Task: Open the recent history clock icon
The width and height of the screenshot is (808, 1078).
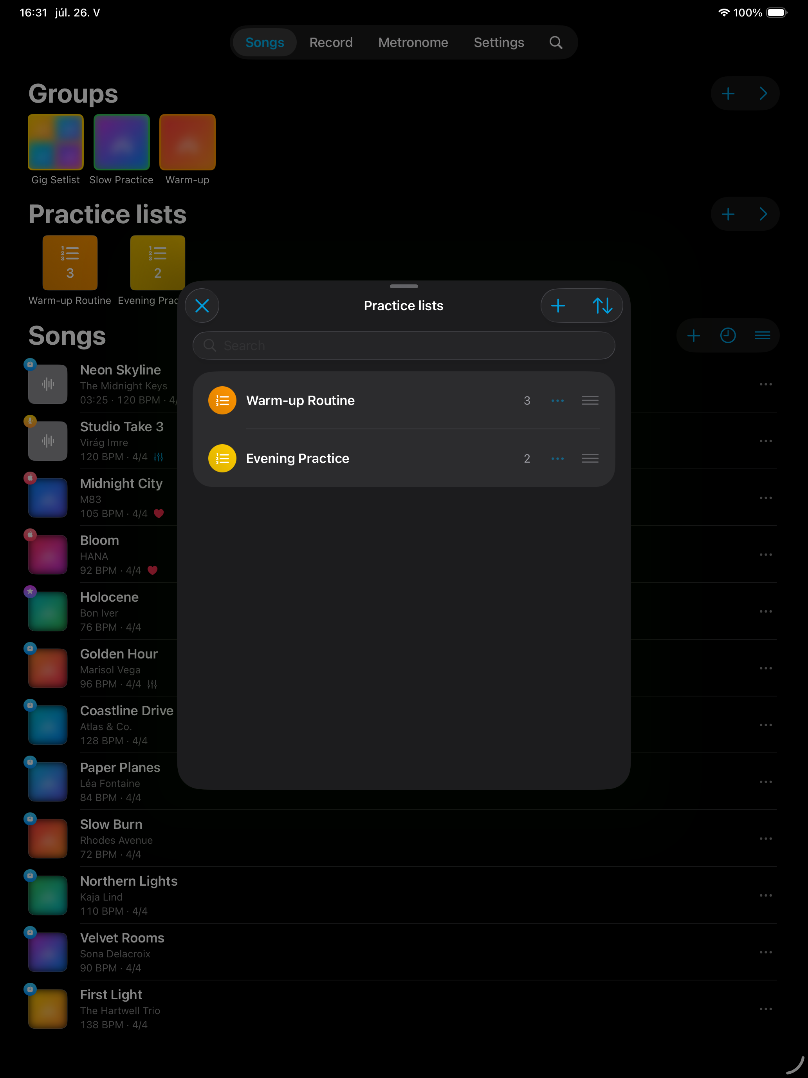Action: coord(728,335)
